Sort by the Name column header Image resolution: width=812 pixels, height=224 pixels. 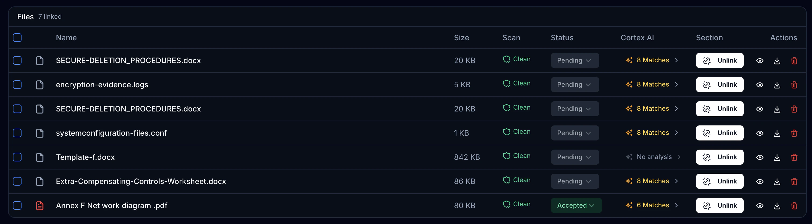[x=66, y=38]
